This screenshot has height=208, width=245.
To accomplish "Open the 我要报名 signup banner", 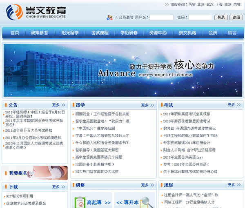I will tap(34, 173).
